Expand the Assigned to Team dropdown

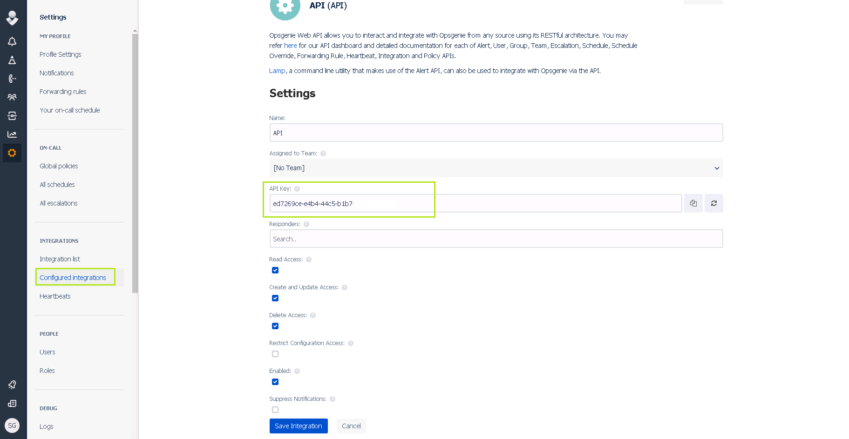496,168
